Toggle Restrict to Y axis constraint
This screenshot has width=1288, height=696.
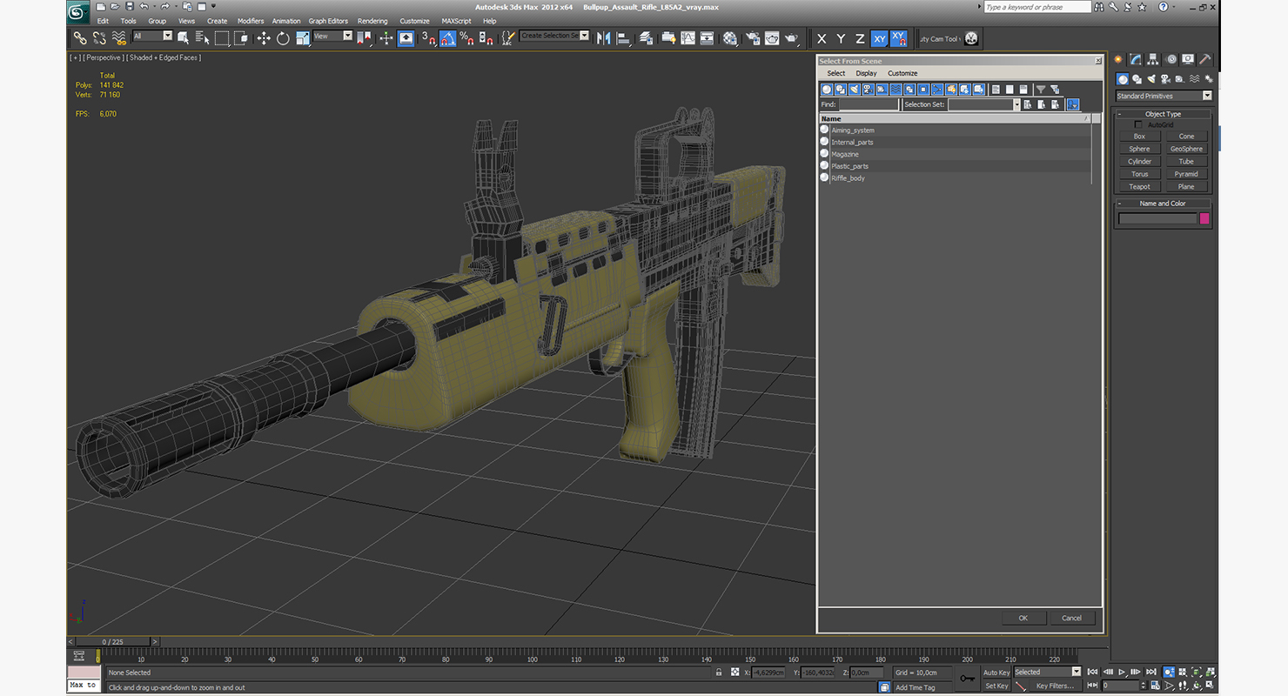[841, 38]
